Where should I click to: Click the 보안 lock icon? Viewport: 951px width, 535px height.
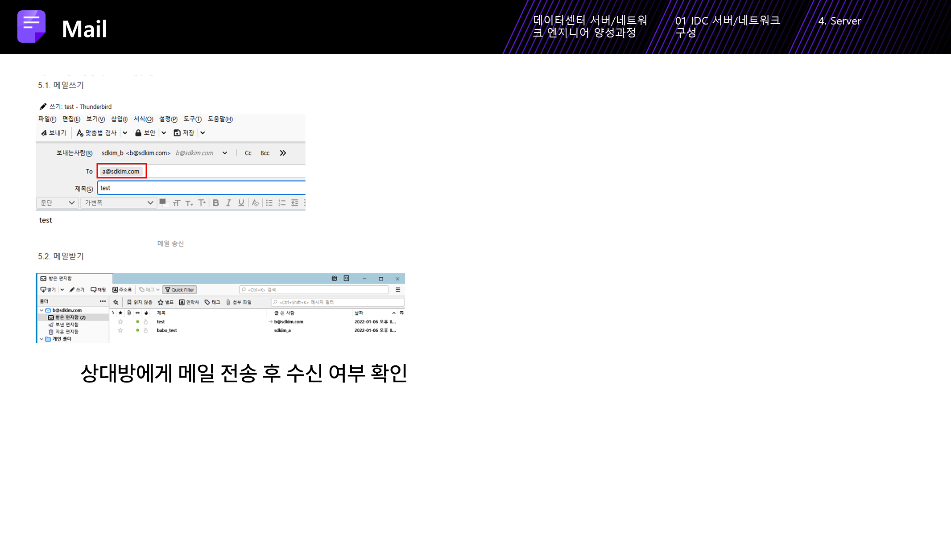pyautogui.click(x=138, y=133)
